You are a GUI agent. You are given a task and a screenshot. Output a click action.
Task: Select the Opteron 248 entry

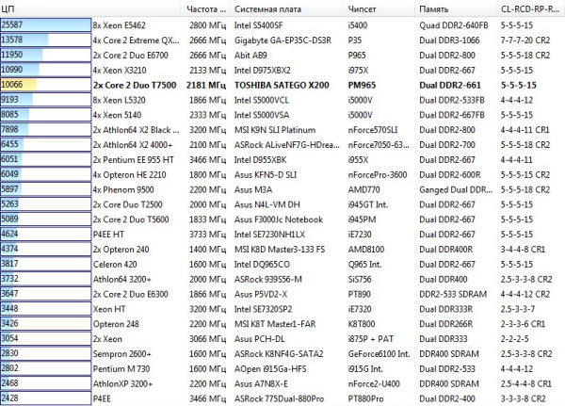(x=116, y=324)
